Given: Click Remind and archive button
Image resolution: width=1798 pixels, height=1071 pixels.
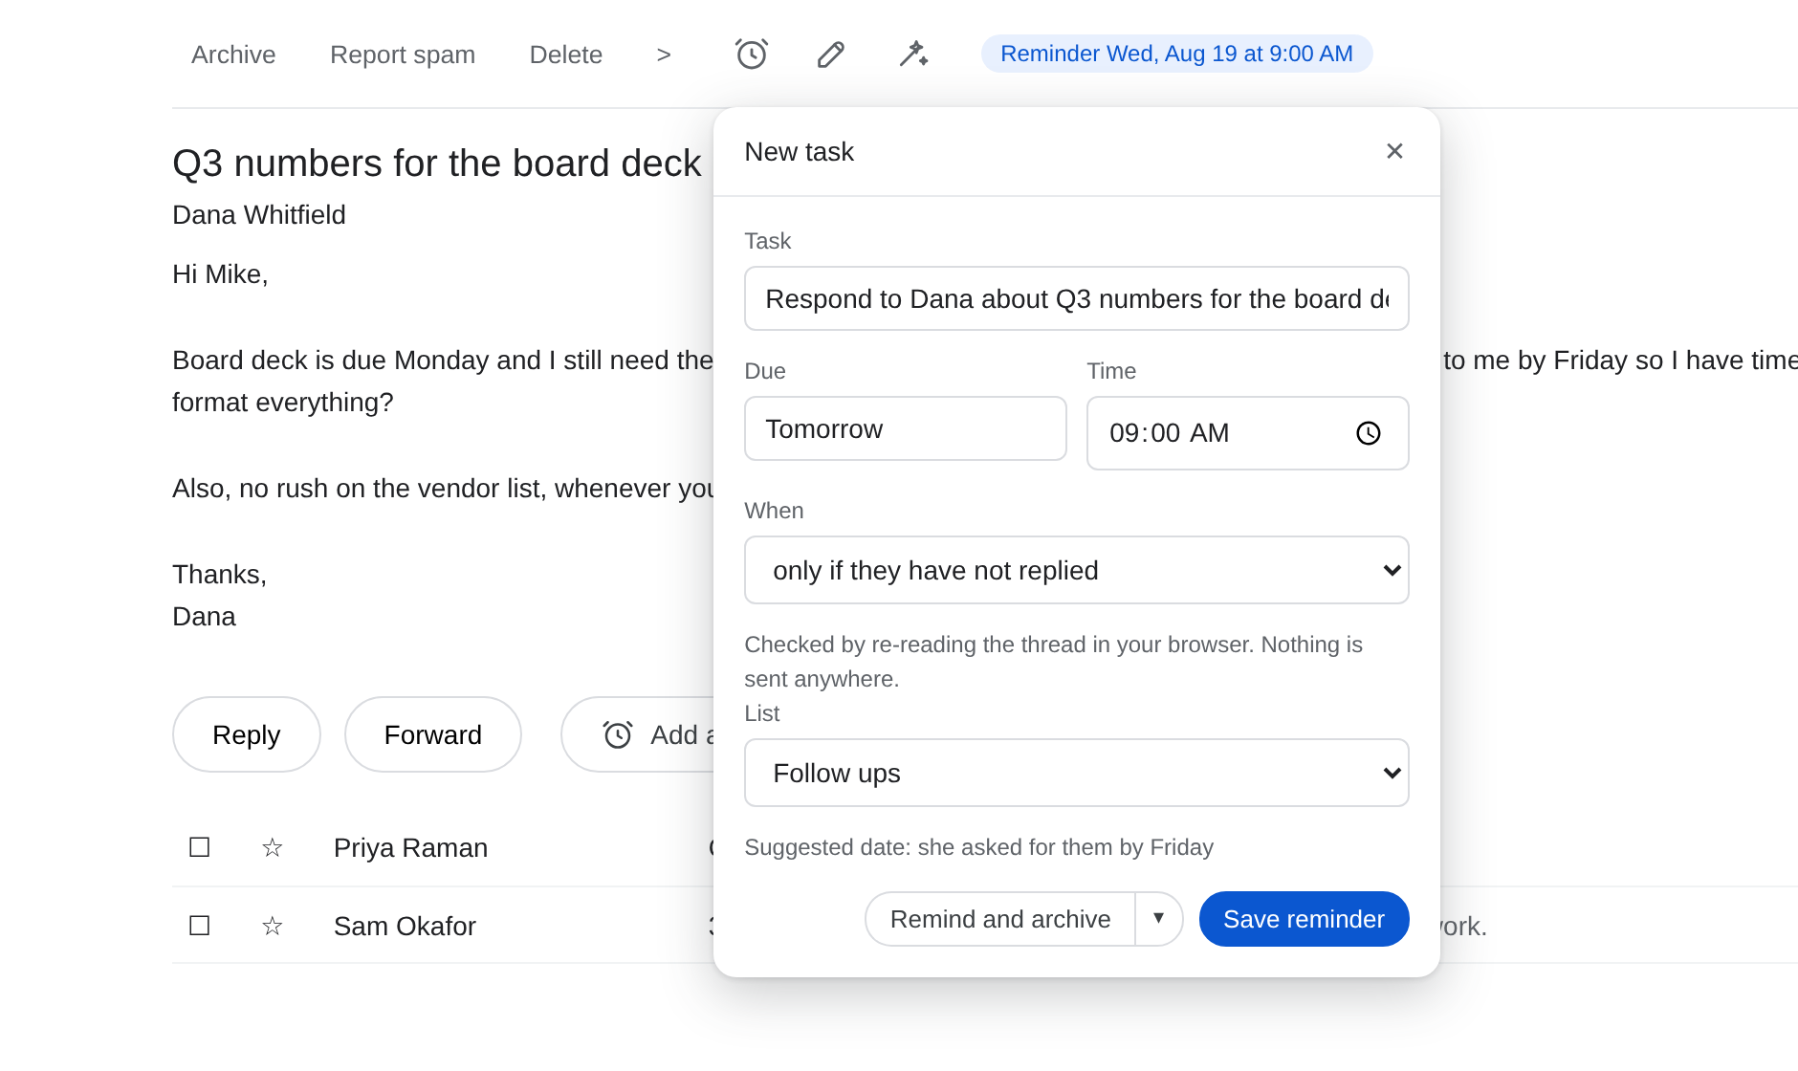Looking at the screenshot, I should coord(1000,919).
